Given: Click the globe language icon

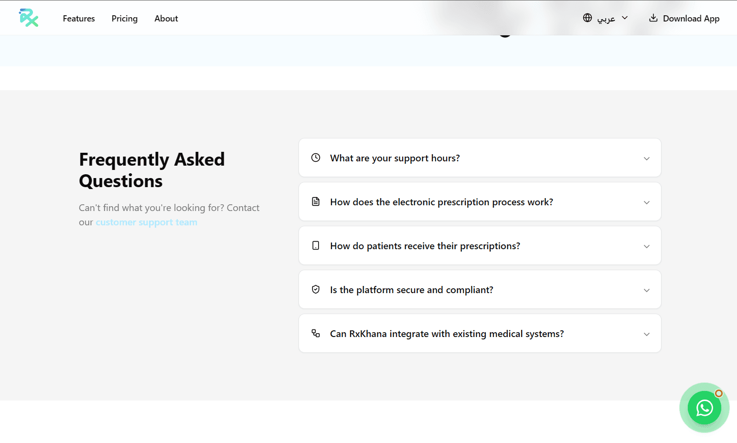Looking at the screenshot, I should tap(587, 18).
